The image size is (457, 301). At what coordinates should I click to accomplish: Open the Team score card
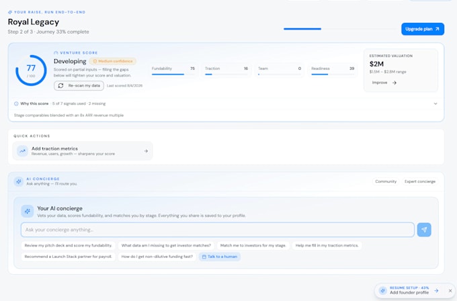point(280,71)
